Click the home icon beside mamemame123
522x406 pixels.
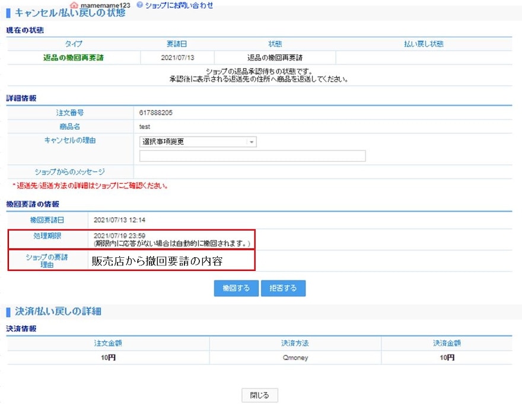point(74,5)
